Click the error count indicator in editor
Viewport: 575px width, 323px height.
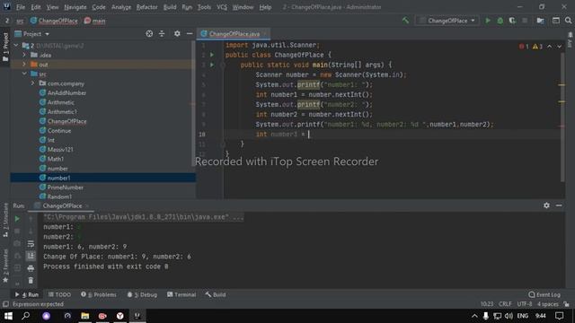point(524,47)
